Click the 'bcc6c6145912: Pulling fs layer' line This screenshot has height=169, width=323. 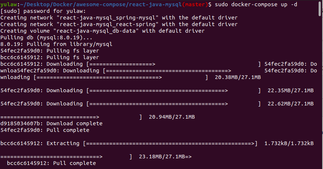coord(50,57)
